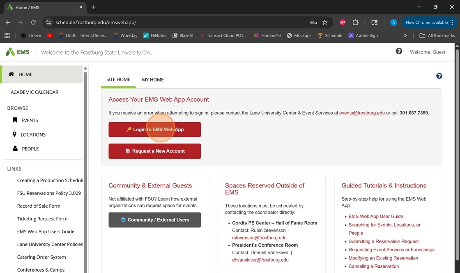Open Requesting Event Services or Furnishings link
460x273 pixels.
(x=391, y=250)
